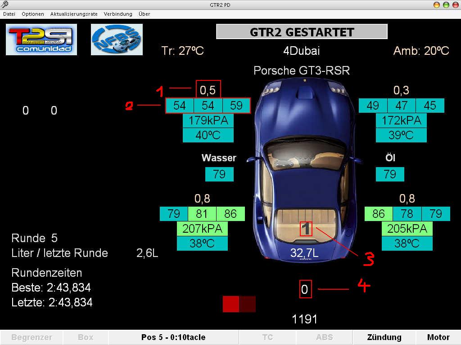Click the rear-left 207kPA pressure cell

(202, 229)
